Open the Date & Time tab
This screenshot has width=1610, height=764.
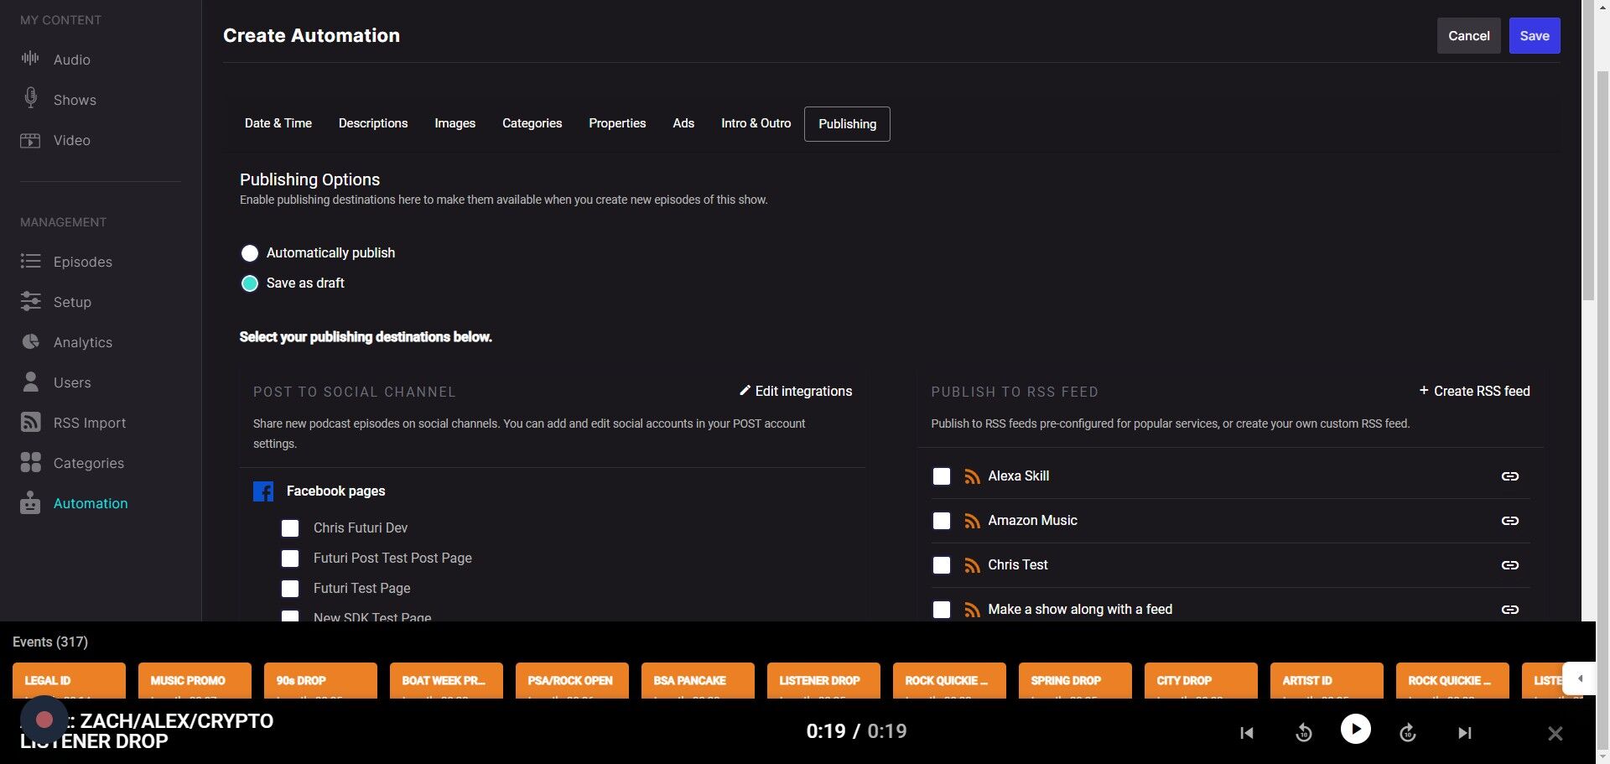278,123
